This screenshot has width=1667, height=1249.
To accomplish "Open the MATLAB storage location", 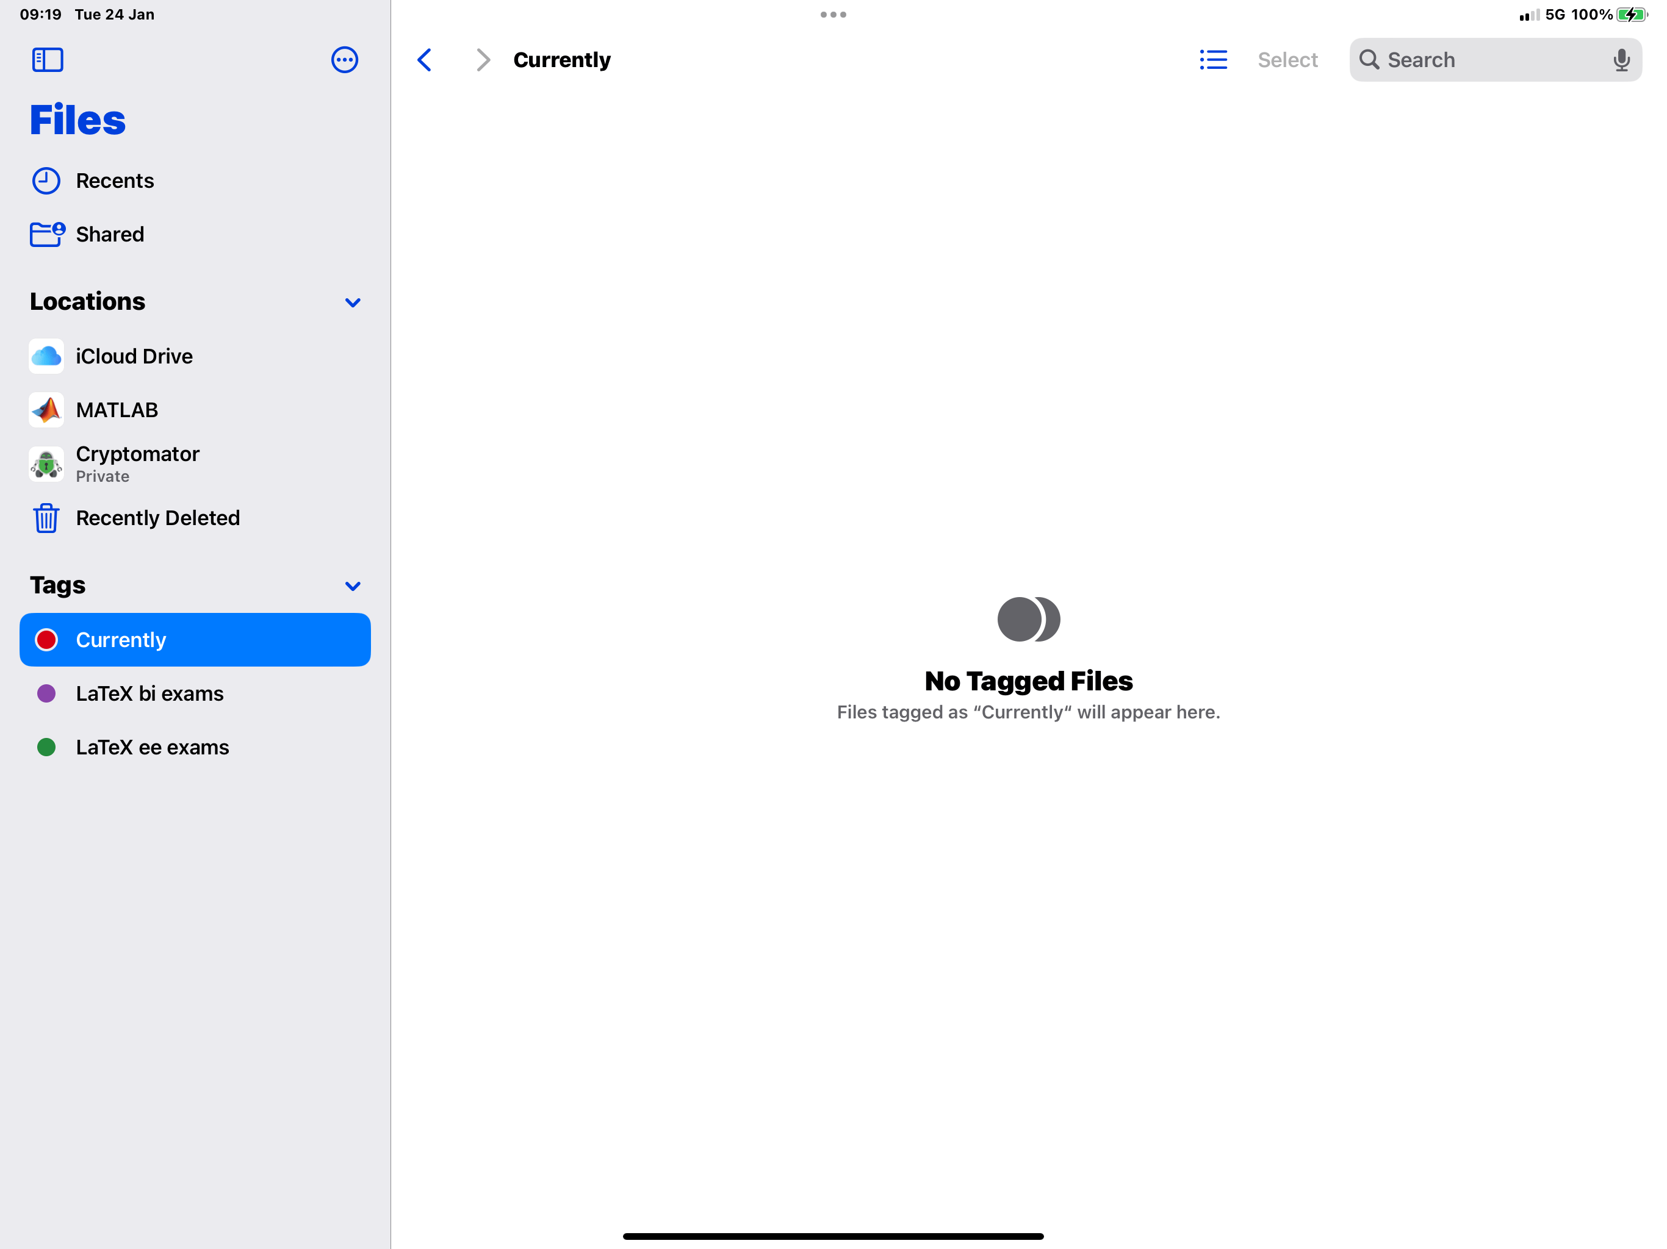I will coord(117,409).
